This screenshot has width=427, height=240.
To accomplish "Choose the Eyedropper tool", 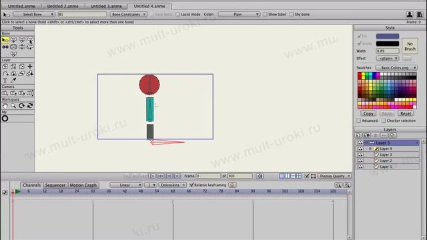I will pyautogui.click(x=13, y=81).
